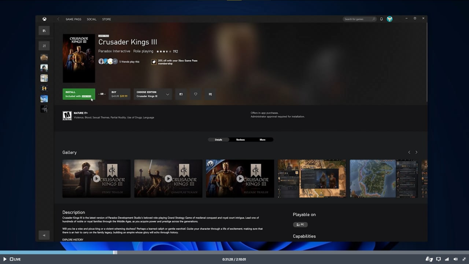Add Crusader Kings III to wishlist heart
Screen dimensions: 469x264
click(196, 94)
